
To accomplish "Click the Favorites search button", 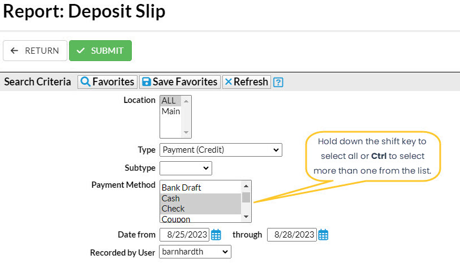I will [108, 82].
